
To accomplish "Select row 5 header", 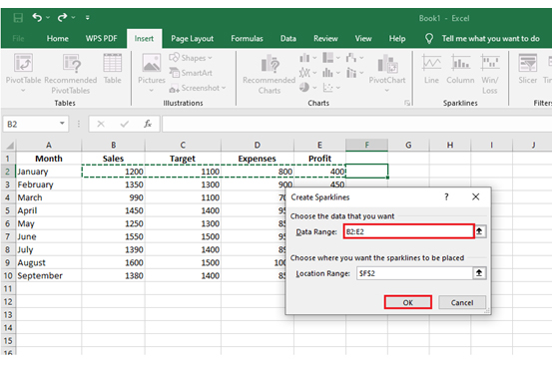I will [x=7, y=210].
